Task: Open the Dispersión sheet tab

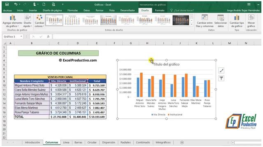Action: coord(108,143)
